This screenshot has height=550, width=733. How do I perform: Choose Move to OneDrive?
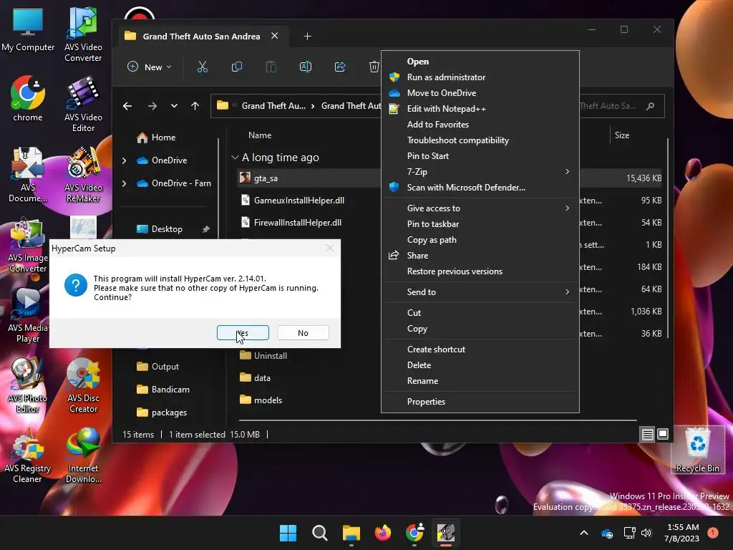pos(480,93)
